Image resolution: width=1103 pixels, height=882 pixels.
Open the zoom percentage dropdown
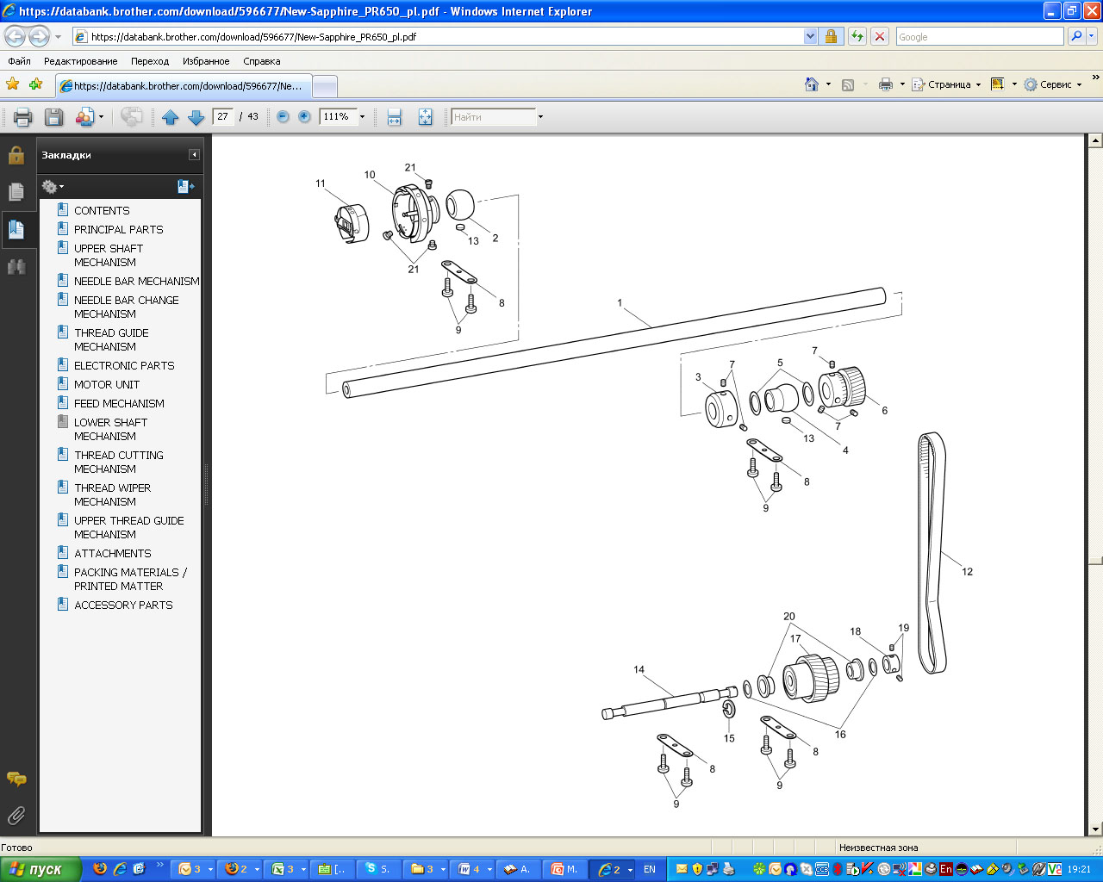(362, 117)
